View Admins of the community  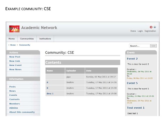[x=13, y=108]
